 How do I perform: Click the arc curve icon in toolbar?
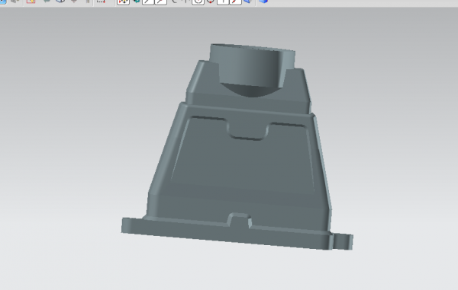[175, 2]
